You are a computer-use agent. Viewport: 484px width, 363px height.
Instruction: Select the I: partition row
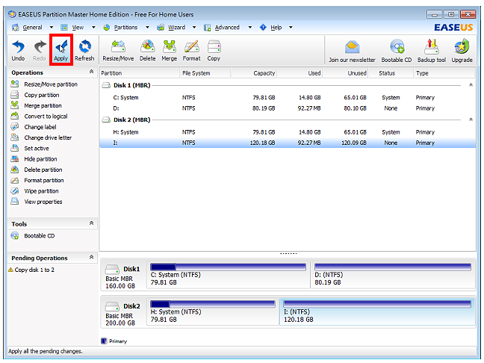click(287, 143)
